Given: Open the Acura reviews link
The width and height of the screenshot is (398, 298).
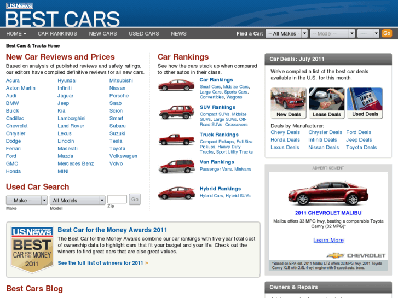Looking at the screenshot, I should [x=13, y=80].
